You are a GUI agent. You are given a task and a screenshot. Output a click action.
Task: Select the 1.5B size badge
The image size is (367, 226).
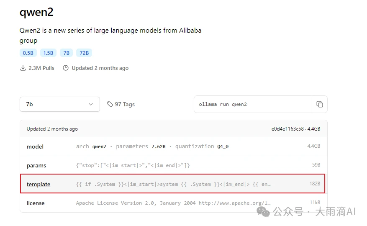pos(48,53)
